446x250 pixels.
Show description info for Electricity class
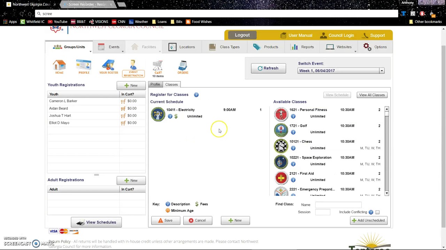pos(170,116)
